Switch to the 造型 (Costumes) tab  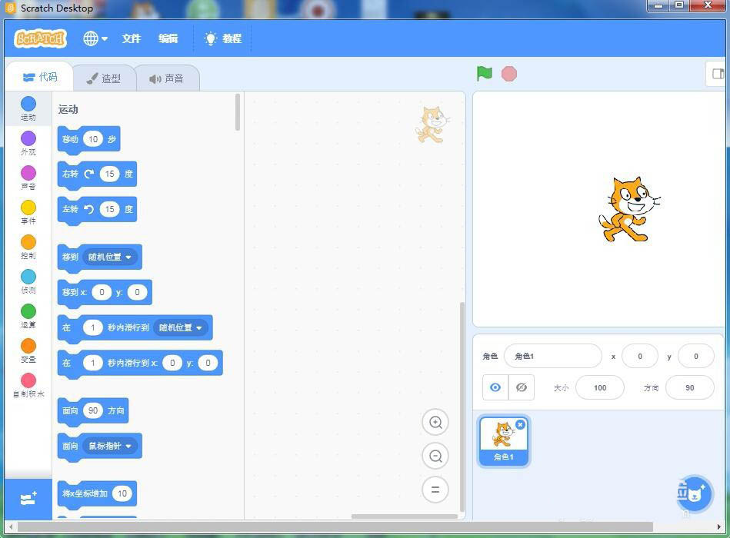(105, 77)
